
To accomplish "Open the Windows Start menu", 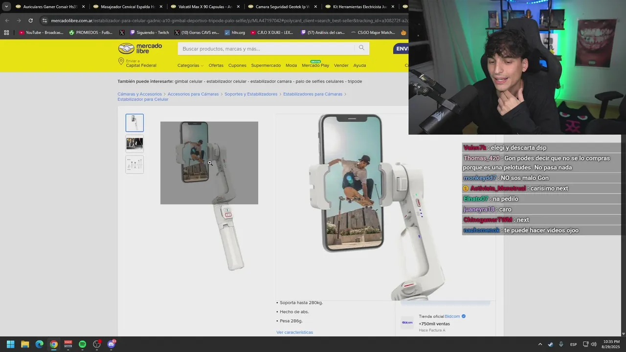I will coord(11,344).
